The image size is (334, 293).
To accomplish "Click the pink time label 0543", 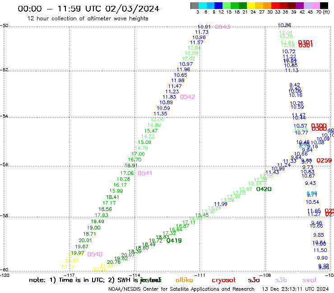I will coord(223,27).
